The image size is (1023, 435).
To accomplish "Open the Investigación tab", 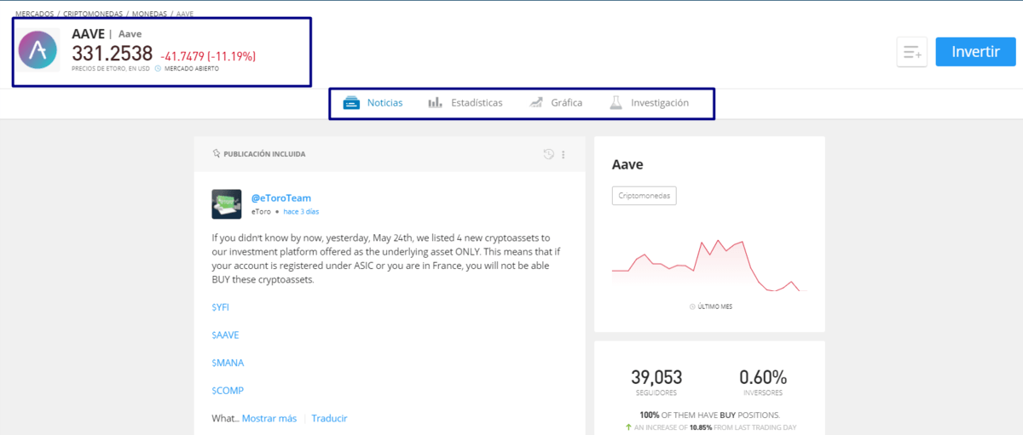I will pyautogui.click(x=659, y=103).
